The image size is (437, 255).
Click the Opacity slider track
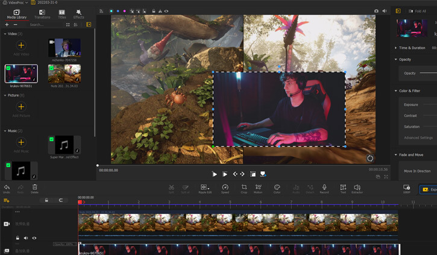pyautogui.click(x=428, y=73)
